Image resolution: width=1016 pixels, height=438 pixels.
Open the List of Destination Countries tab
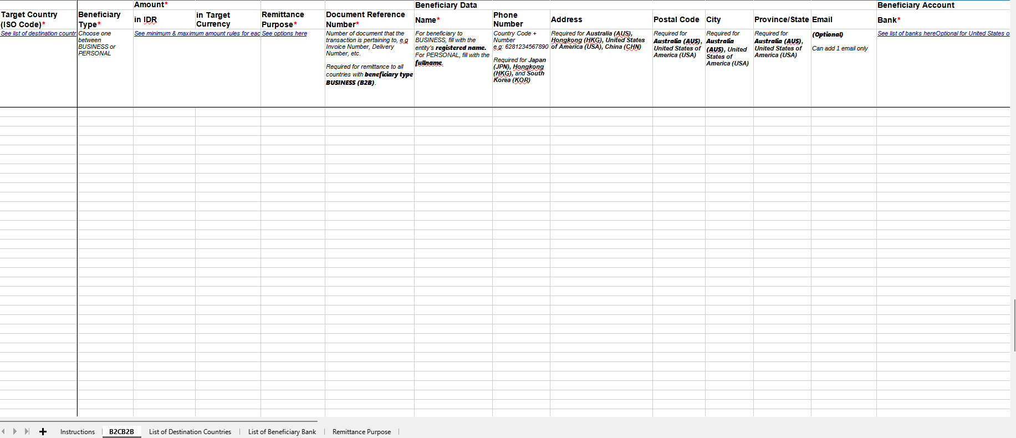click(x=190, y=432)
